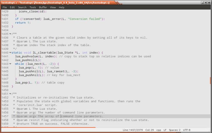Open the Search menu
The image size is (212, 133).
tap(22, 7)
